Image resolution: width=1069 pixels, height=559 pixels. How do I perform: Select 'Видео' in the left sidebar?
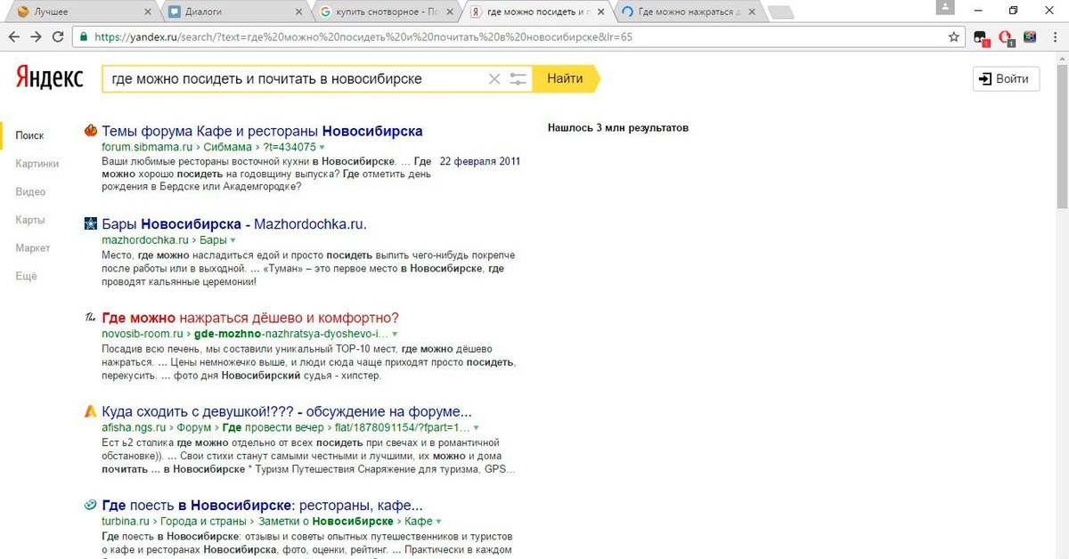(30, 192)
